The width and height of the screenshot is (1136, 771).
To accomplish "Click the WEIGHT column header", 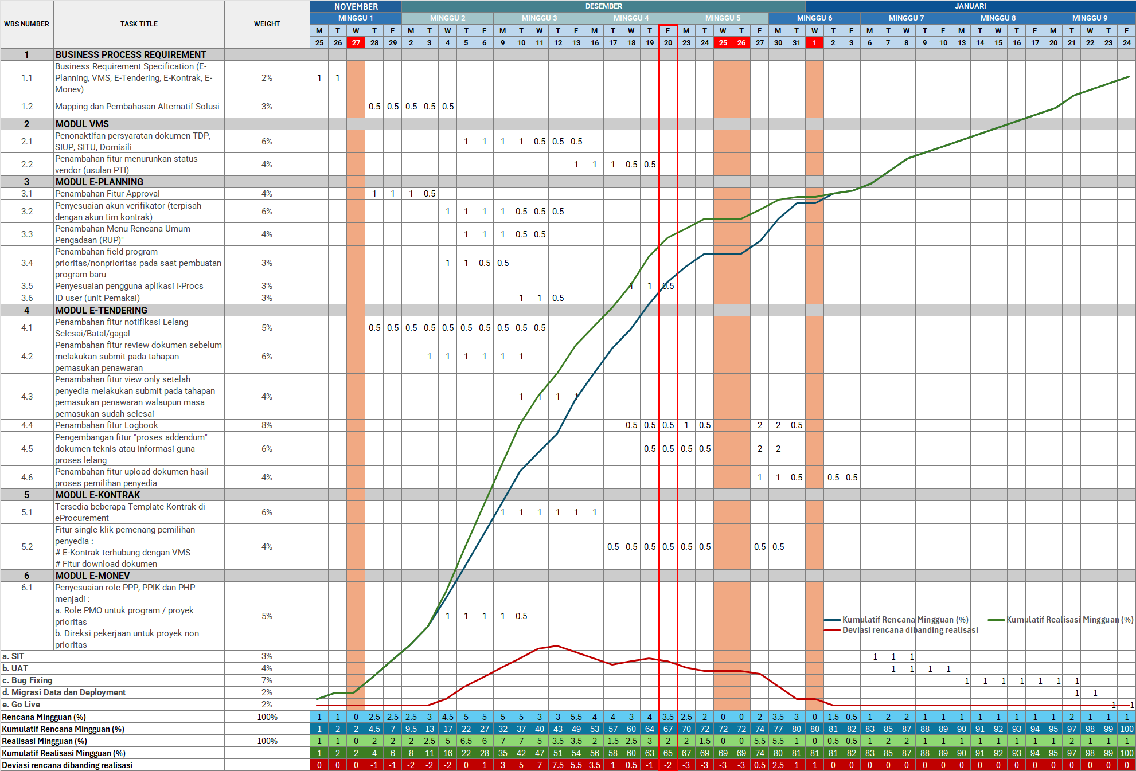I will [x=267, y=24].
